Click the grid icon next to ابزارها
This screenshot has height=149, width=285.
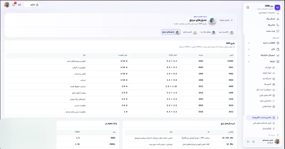pos(278,62)
